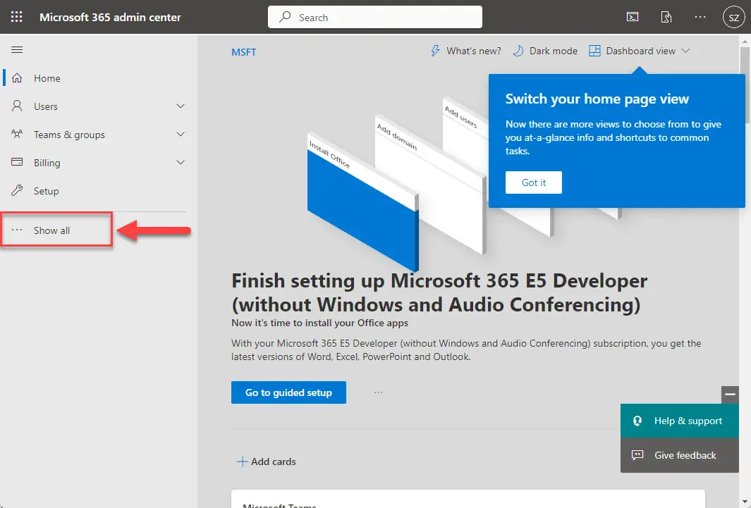Click the Setup wrench icon
Screen dimensions: 751x508
pos(17,190)
